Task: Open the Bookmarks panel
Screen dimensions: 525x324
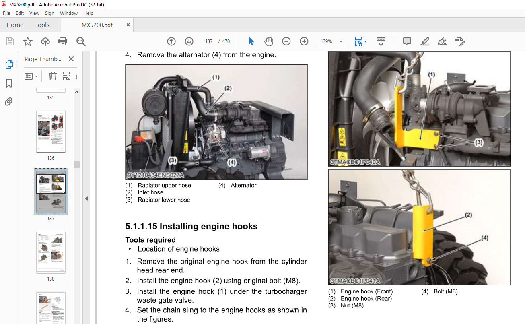Action: pyautogui.click(x=9, y=83)
